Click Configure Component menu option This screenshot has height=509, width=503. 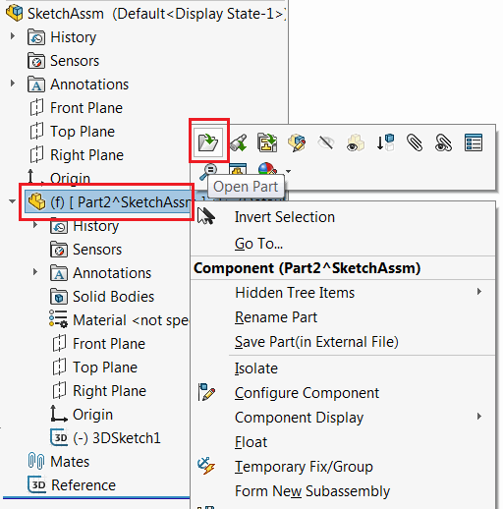(x=307, y=393)
